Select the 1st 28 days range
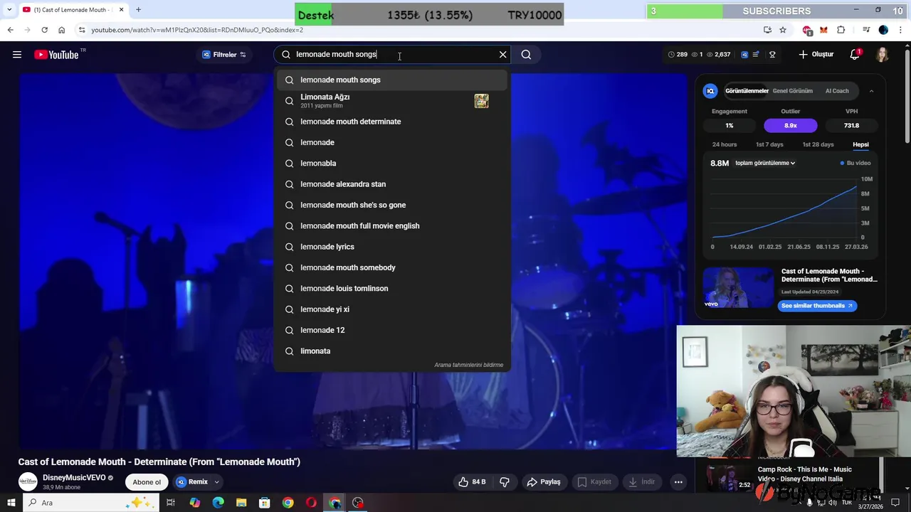The height and width of the screenshot is (512, 911). [818, 144]
